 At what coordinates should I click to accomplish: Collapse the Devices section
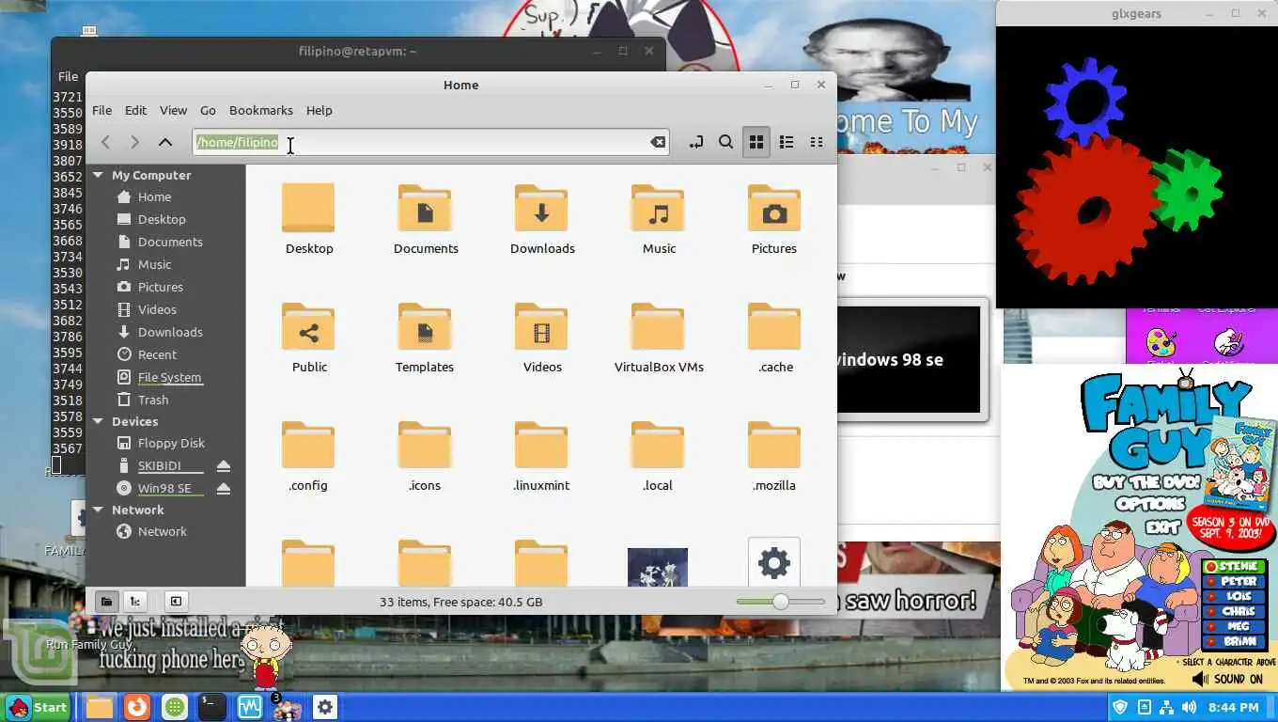coord(98,421)
